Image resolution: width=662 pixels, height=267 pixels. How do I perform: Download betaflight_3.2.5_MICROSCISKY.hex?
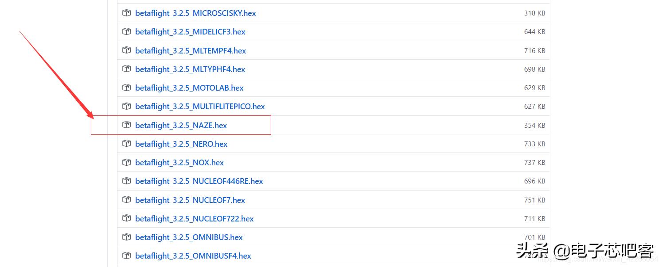point(195,13)
